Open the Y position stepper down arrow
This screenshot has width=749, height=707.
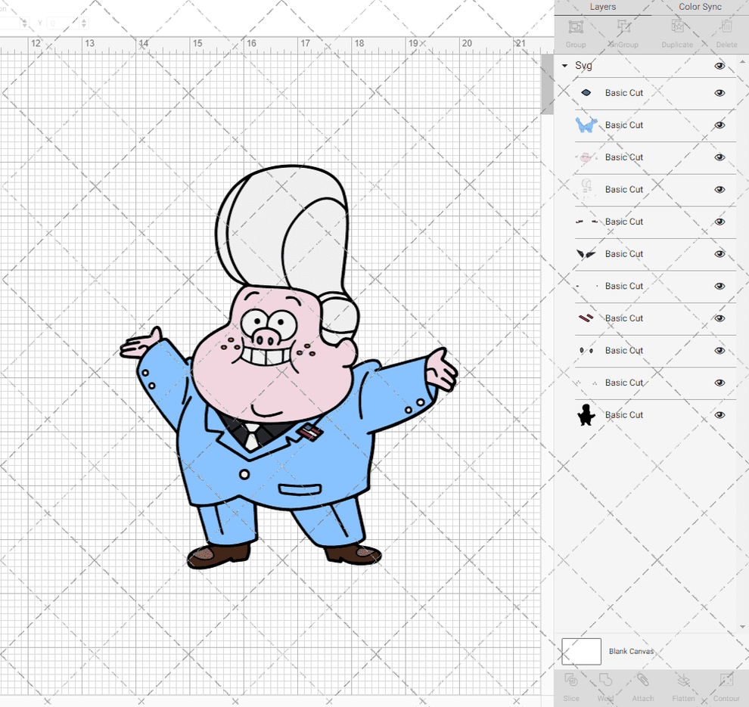(83, 26)
